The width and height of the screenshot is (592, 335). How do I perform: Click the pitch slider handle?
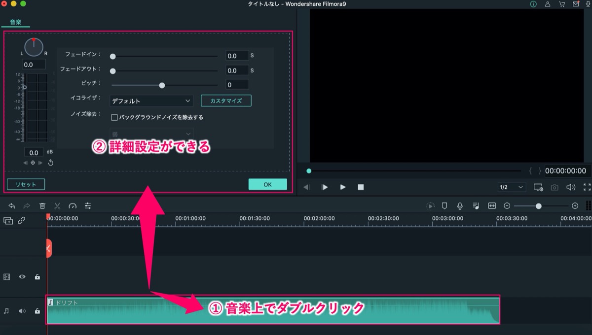coord(162,85)
